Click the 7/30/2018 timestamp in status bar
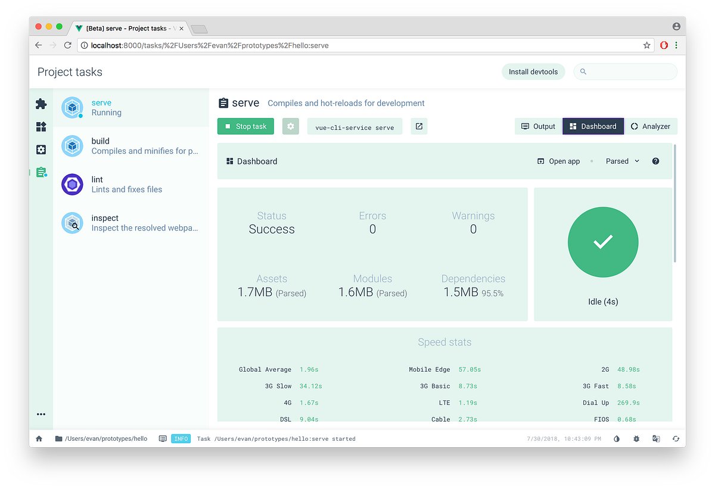 click(564, 439)
